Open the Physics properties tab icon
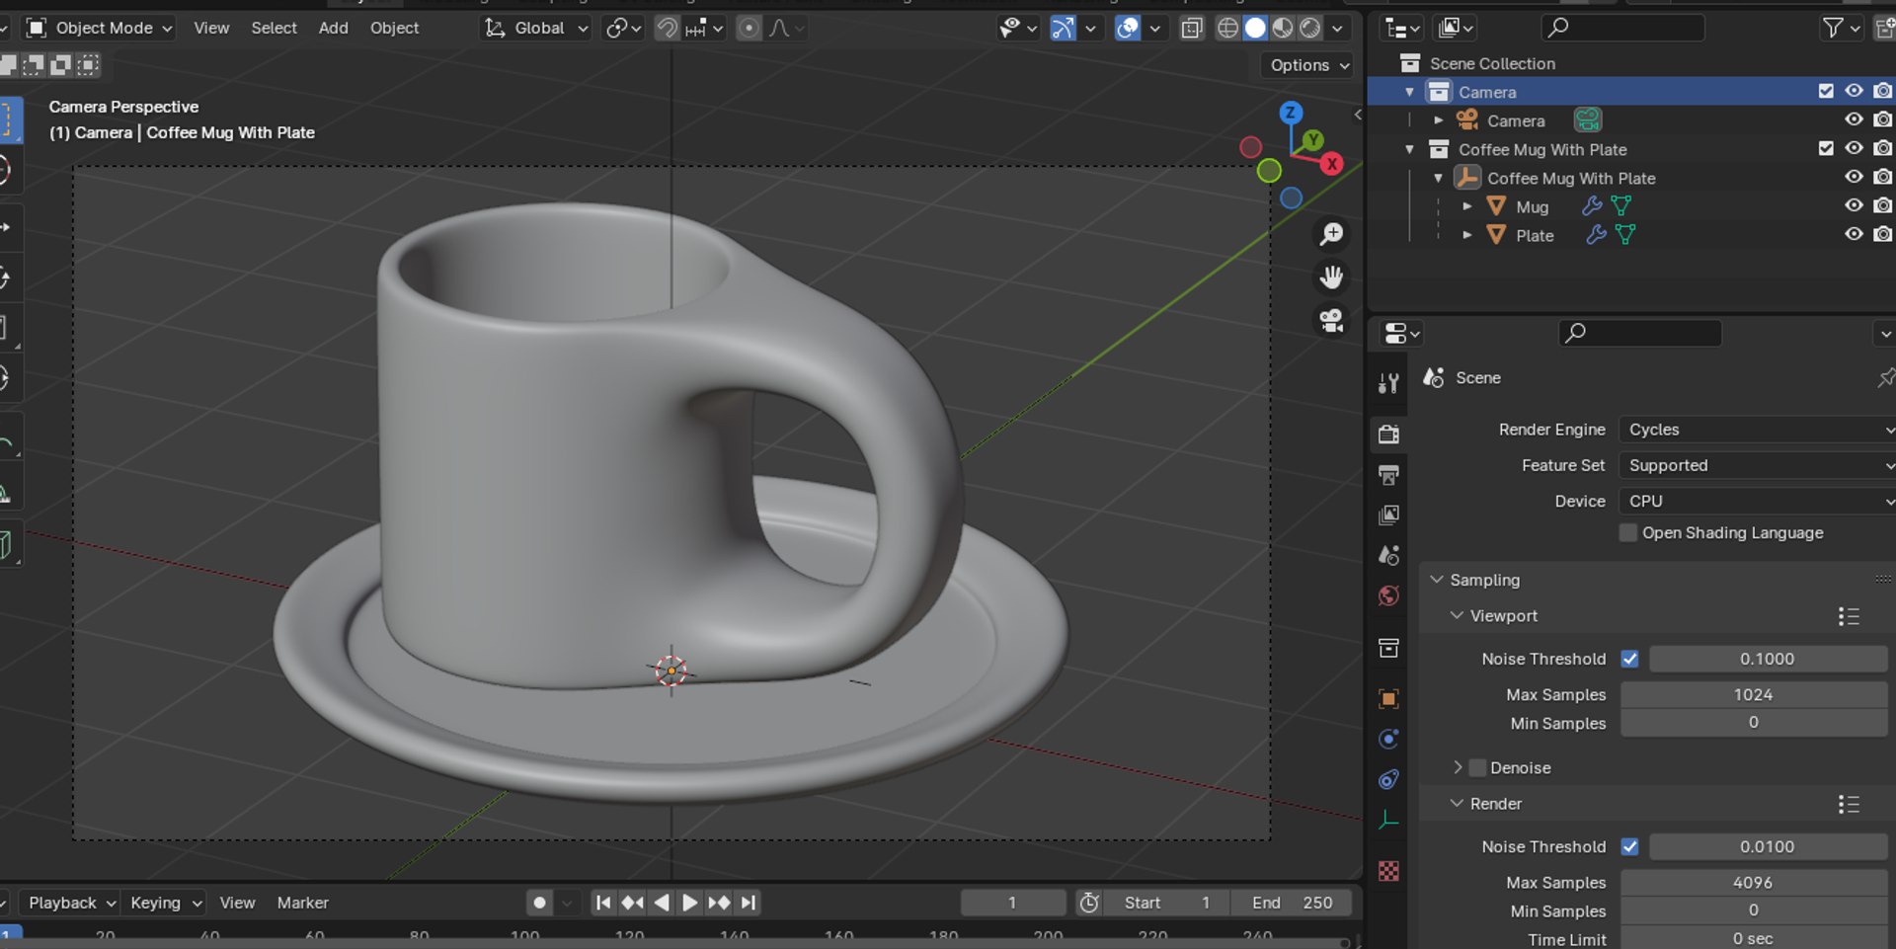The height and width of the screenshot is (949, 1896). [1388, 739]
